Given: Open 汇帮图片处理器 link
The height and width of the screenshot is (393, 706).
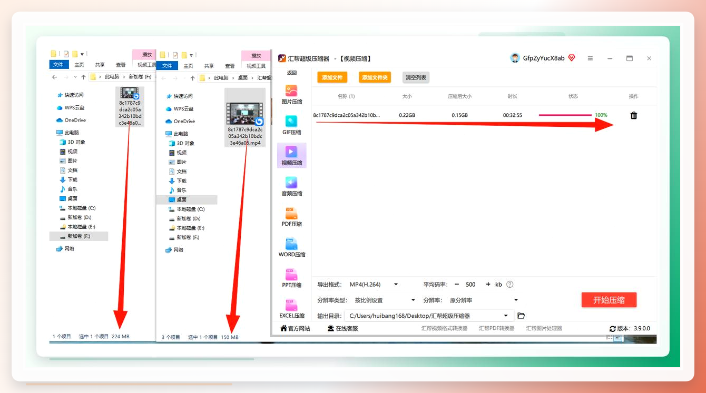Looking at the screenshot, I should 544,328.
